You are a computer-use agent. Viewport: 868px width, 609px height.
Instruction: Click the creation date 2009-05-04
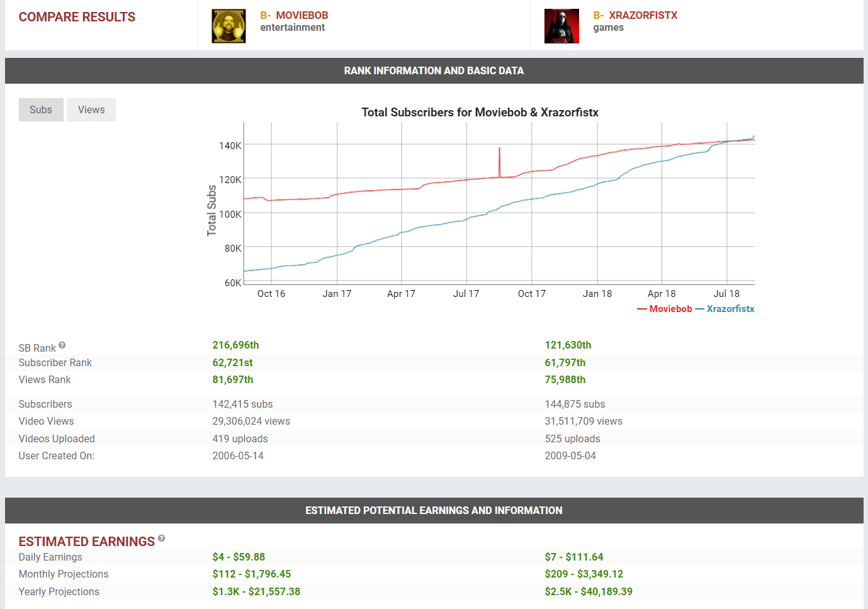(x=570, y=455)
